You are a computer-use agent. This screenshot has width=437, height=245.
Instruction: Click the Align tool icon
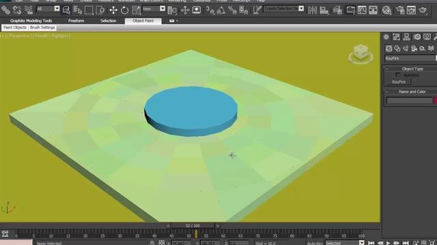click(324, 10)
